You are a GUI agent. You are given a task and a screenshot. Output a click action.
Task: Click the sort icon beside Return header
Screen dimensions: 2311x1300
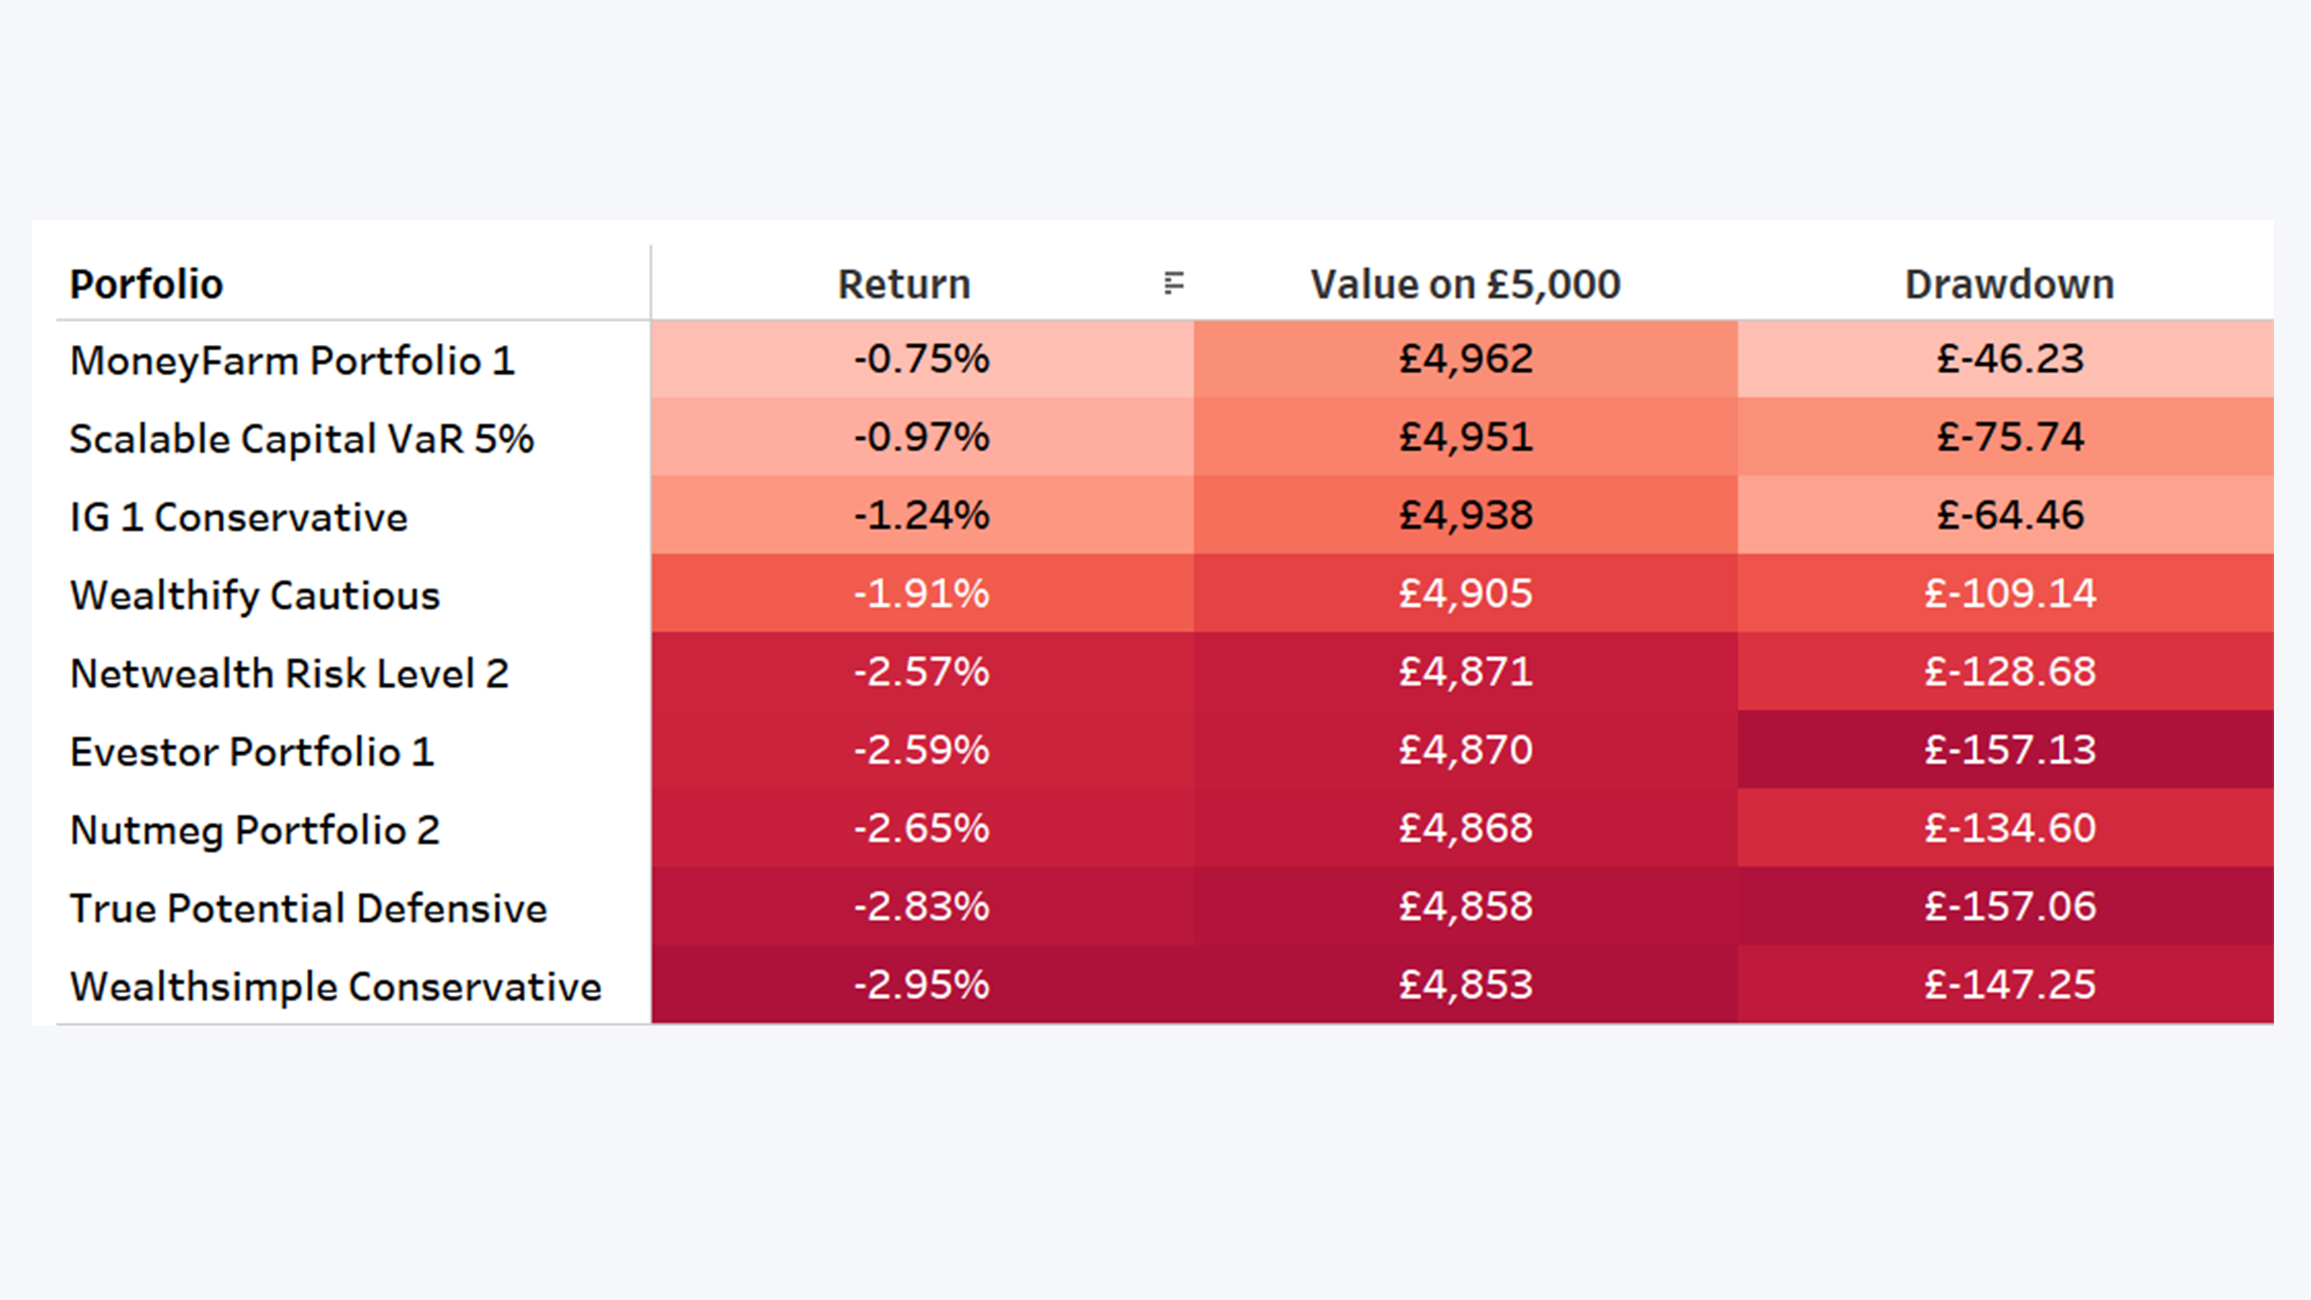(x=1174, y=283)
